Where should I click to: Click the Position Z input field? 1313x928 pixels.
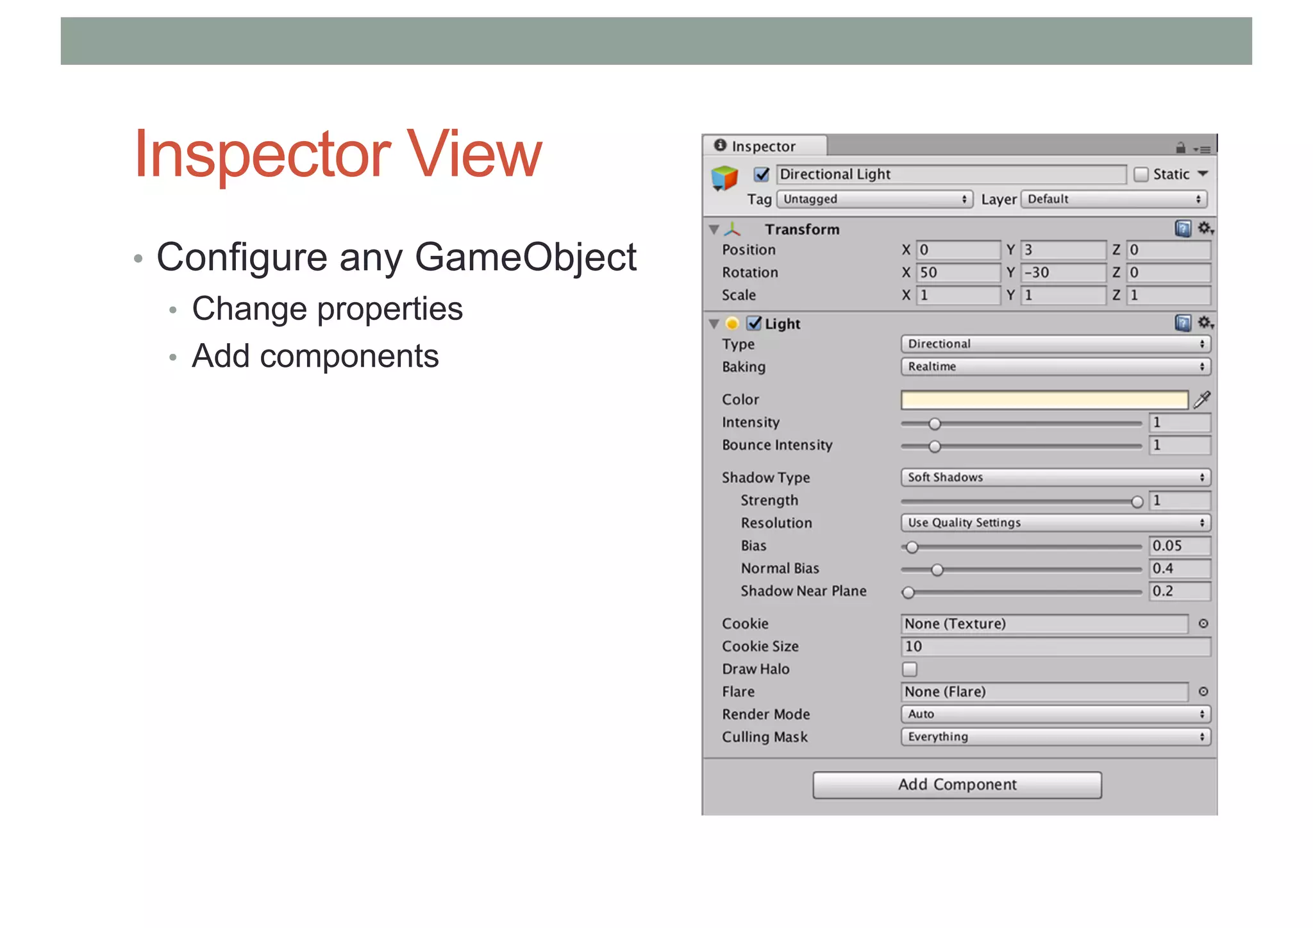(1169, 249)
